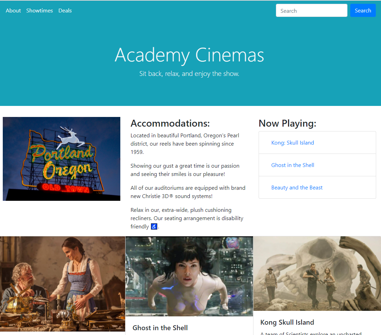
Task: Click the Ghost in the Shell movie image
Action: tap(189, 276)
